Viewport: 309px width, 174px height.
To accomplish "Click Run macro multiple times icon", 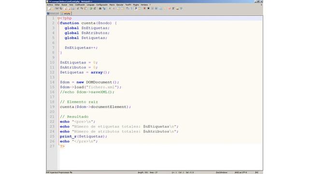I will [x=156, y=9].
